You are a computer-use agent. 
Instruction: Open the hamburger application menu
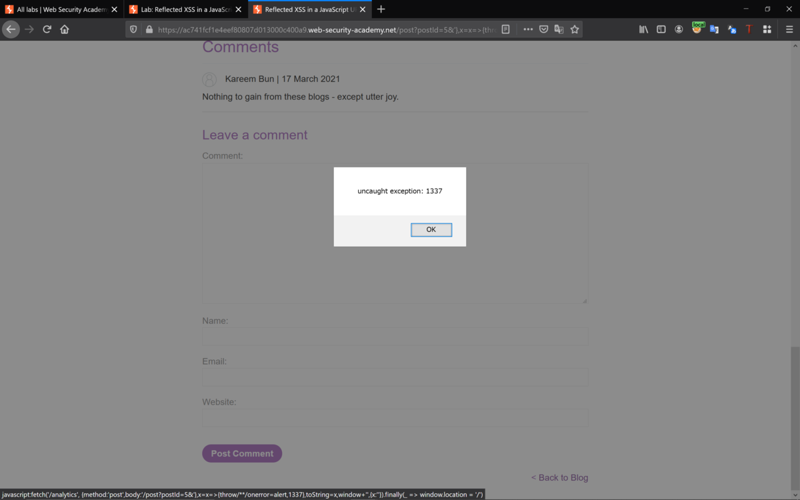point(790,29)
